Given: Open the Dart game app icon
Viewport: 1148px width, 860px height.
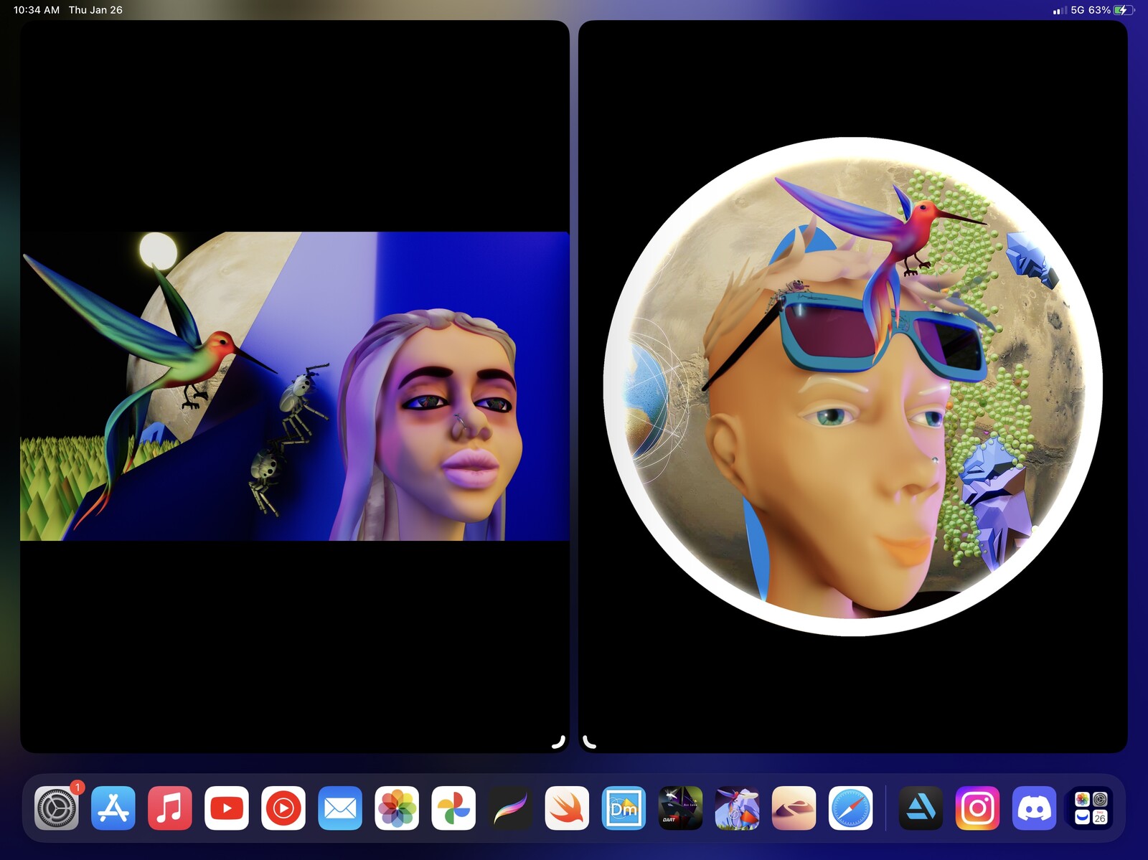Looking at the screenshot, I should point(680,808).
